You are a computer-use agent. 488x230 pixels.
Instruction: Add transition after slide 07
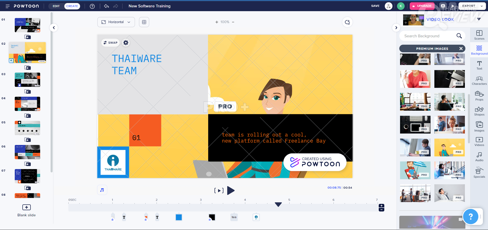[x=27, y=188]
